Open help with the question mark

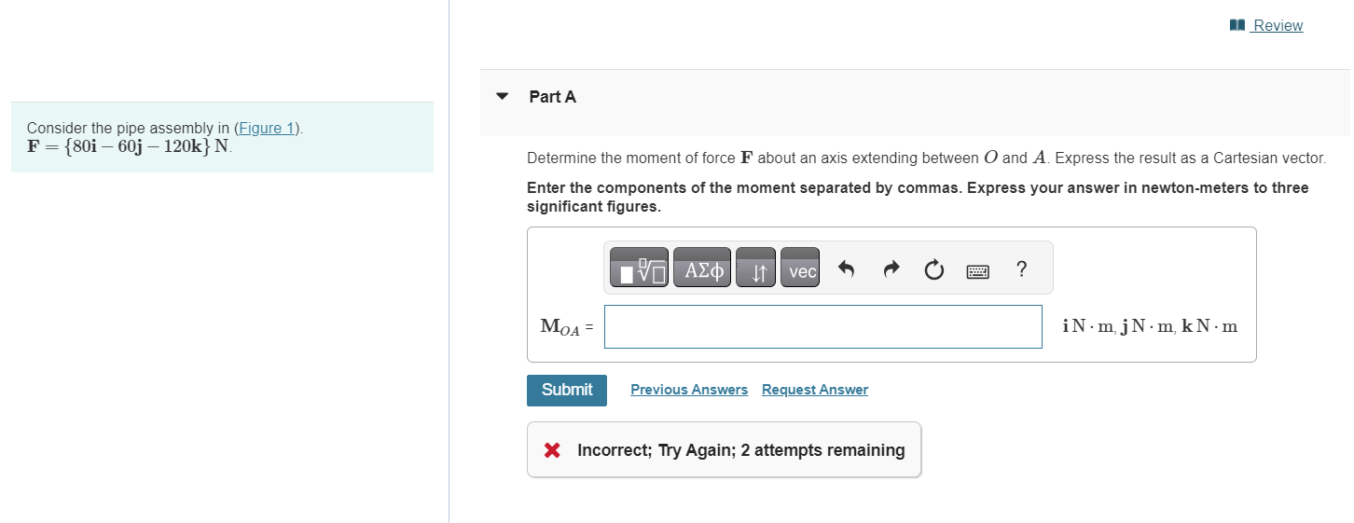coord(1022,269)
